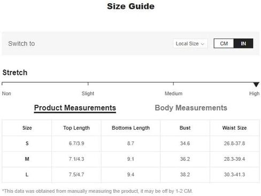Viewport: 261px width, 196px height.
Task: Select the size L row cell
Action: [x=27, y=175]
